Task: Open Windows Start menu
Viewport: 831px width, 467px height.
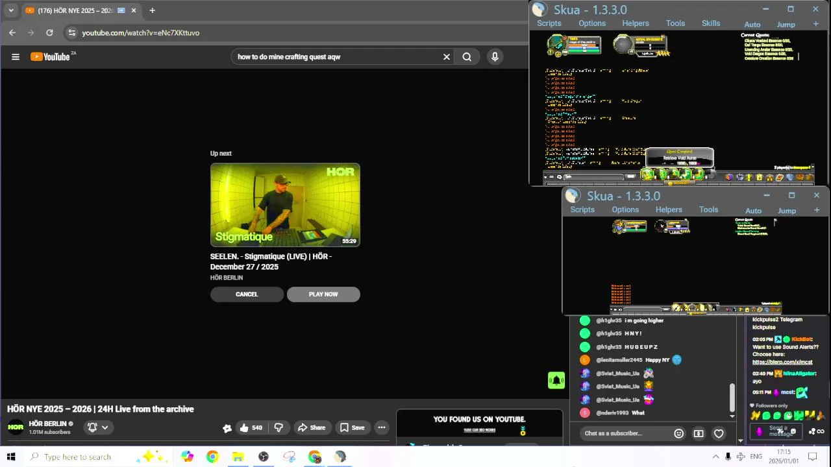Action: [x=10, y=457]
